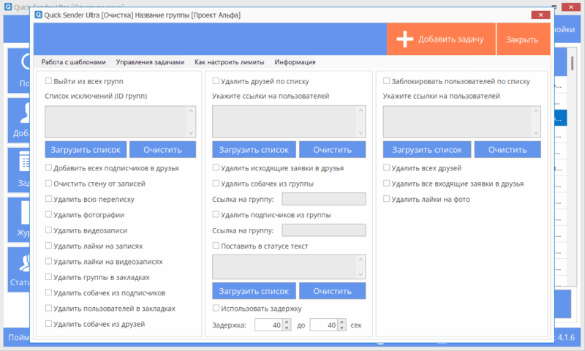Viewport: 585px width, 351px height.
Task: Open the Работа с шаблонами menu
Action: (74, 62)
